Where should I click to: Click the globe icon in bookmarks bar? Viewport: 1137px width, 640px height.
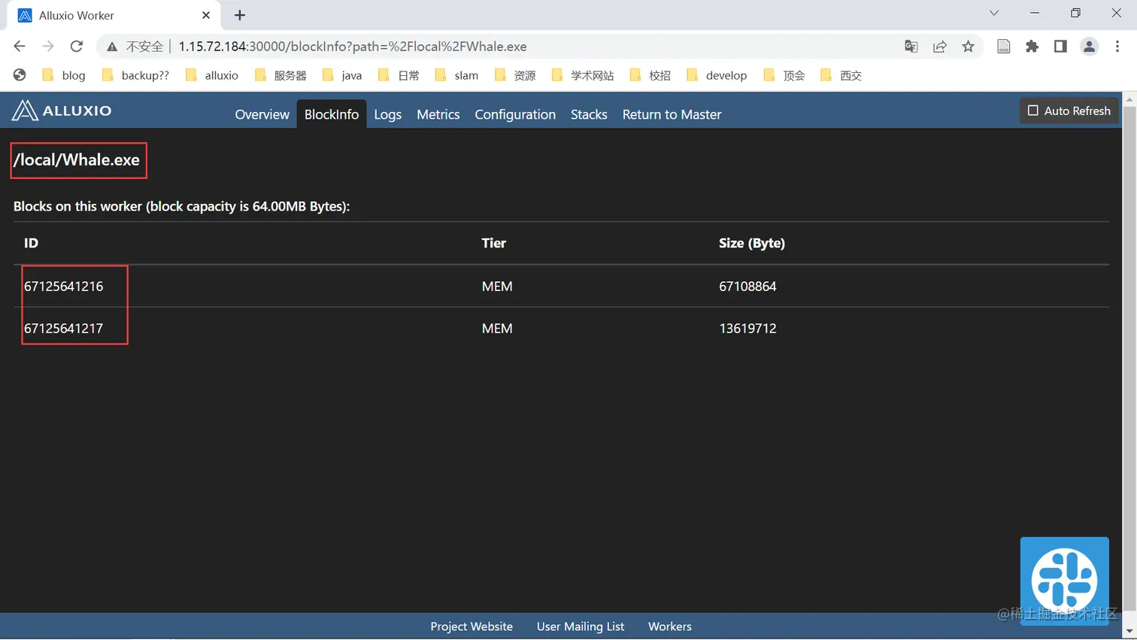20,75
